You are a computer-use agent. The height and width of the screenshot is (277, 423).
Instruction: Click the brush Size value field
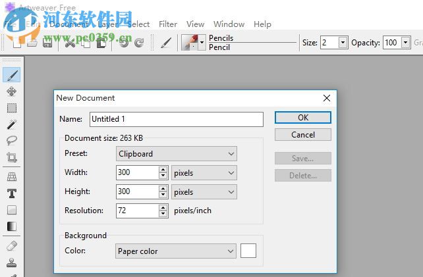[329, 42]
